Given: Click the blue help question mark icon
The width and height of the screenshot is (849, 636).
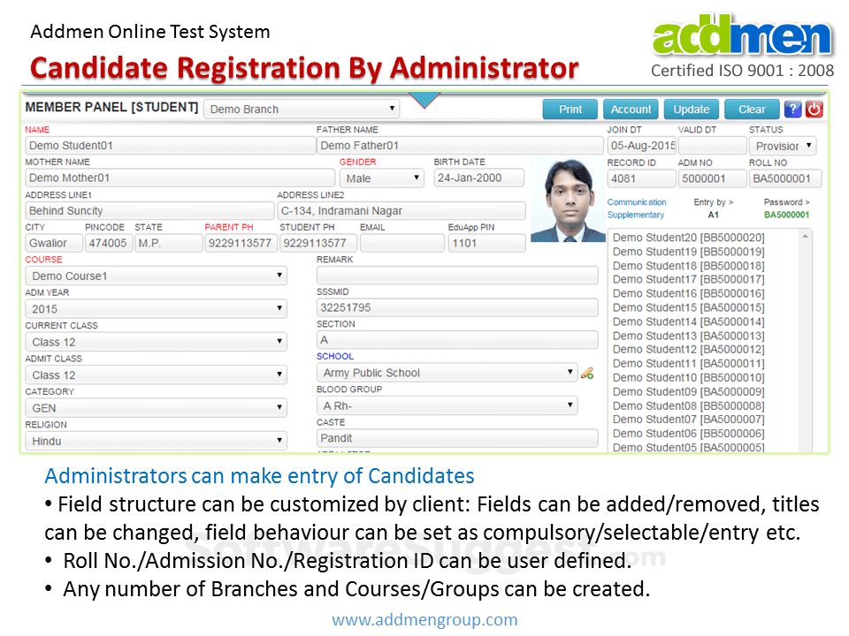Looking at the screenshot, I should 792,109.
